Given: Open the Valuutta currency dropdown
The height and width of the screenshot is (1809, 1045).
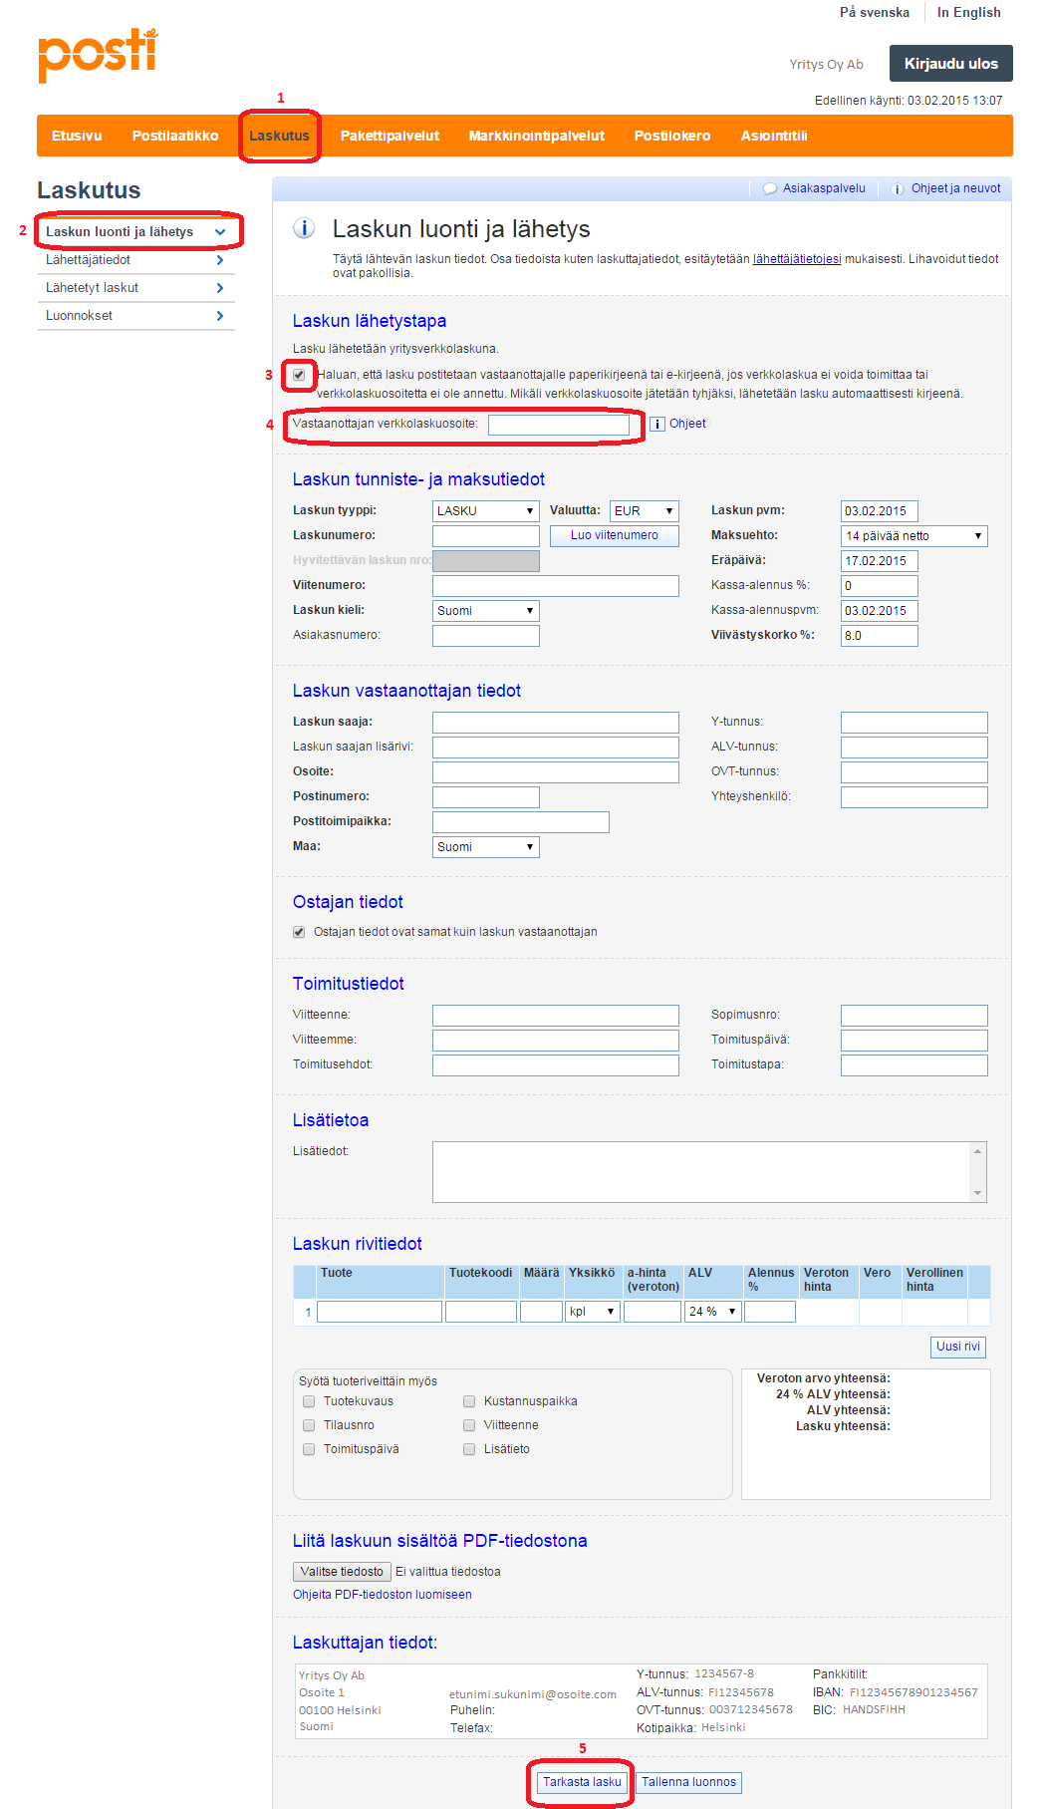Looking at the screenshot, I should 645,511.
